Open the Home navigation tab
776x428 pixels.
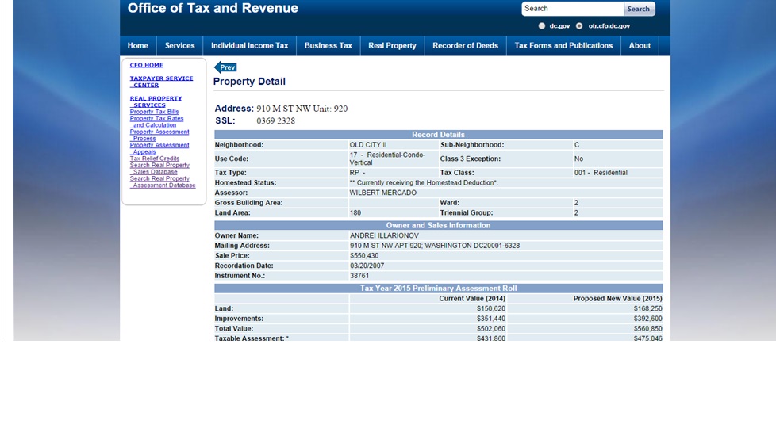pyautogui.click(x=138, y=46)
